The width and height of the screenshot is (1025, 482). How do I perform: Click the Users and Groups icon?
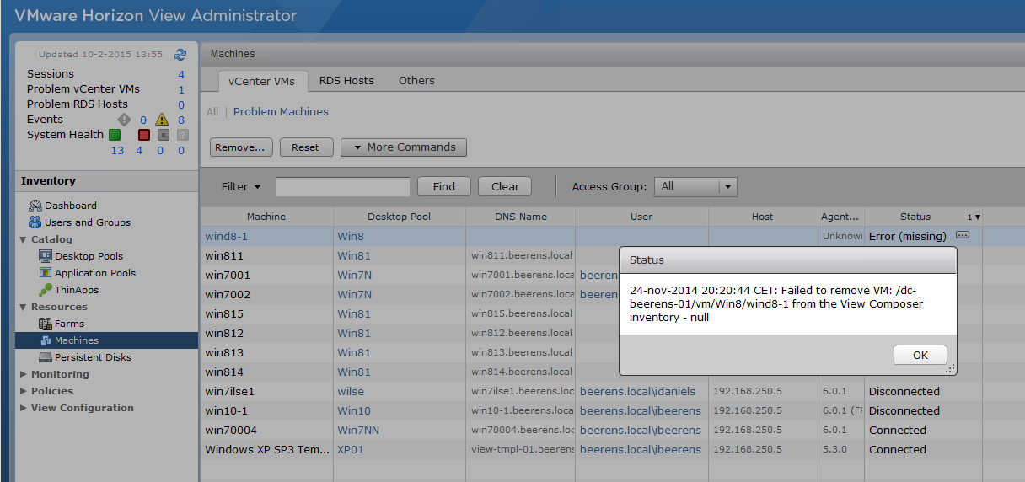pos(35,222)
